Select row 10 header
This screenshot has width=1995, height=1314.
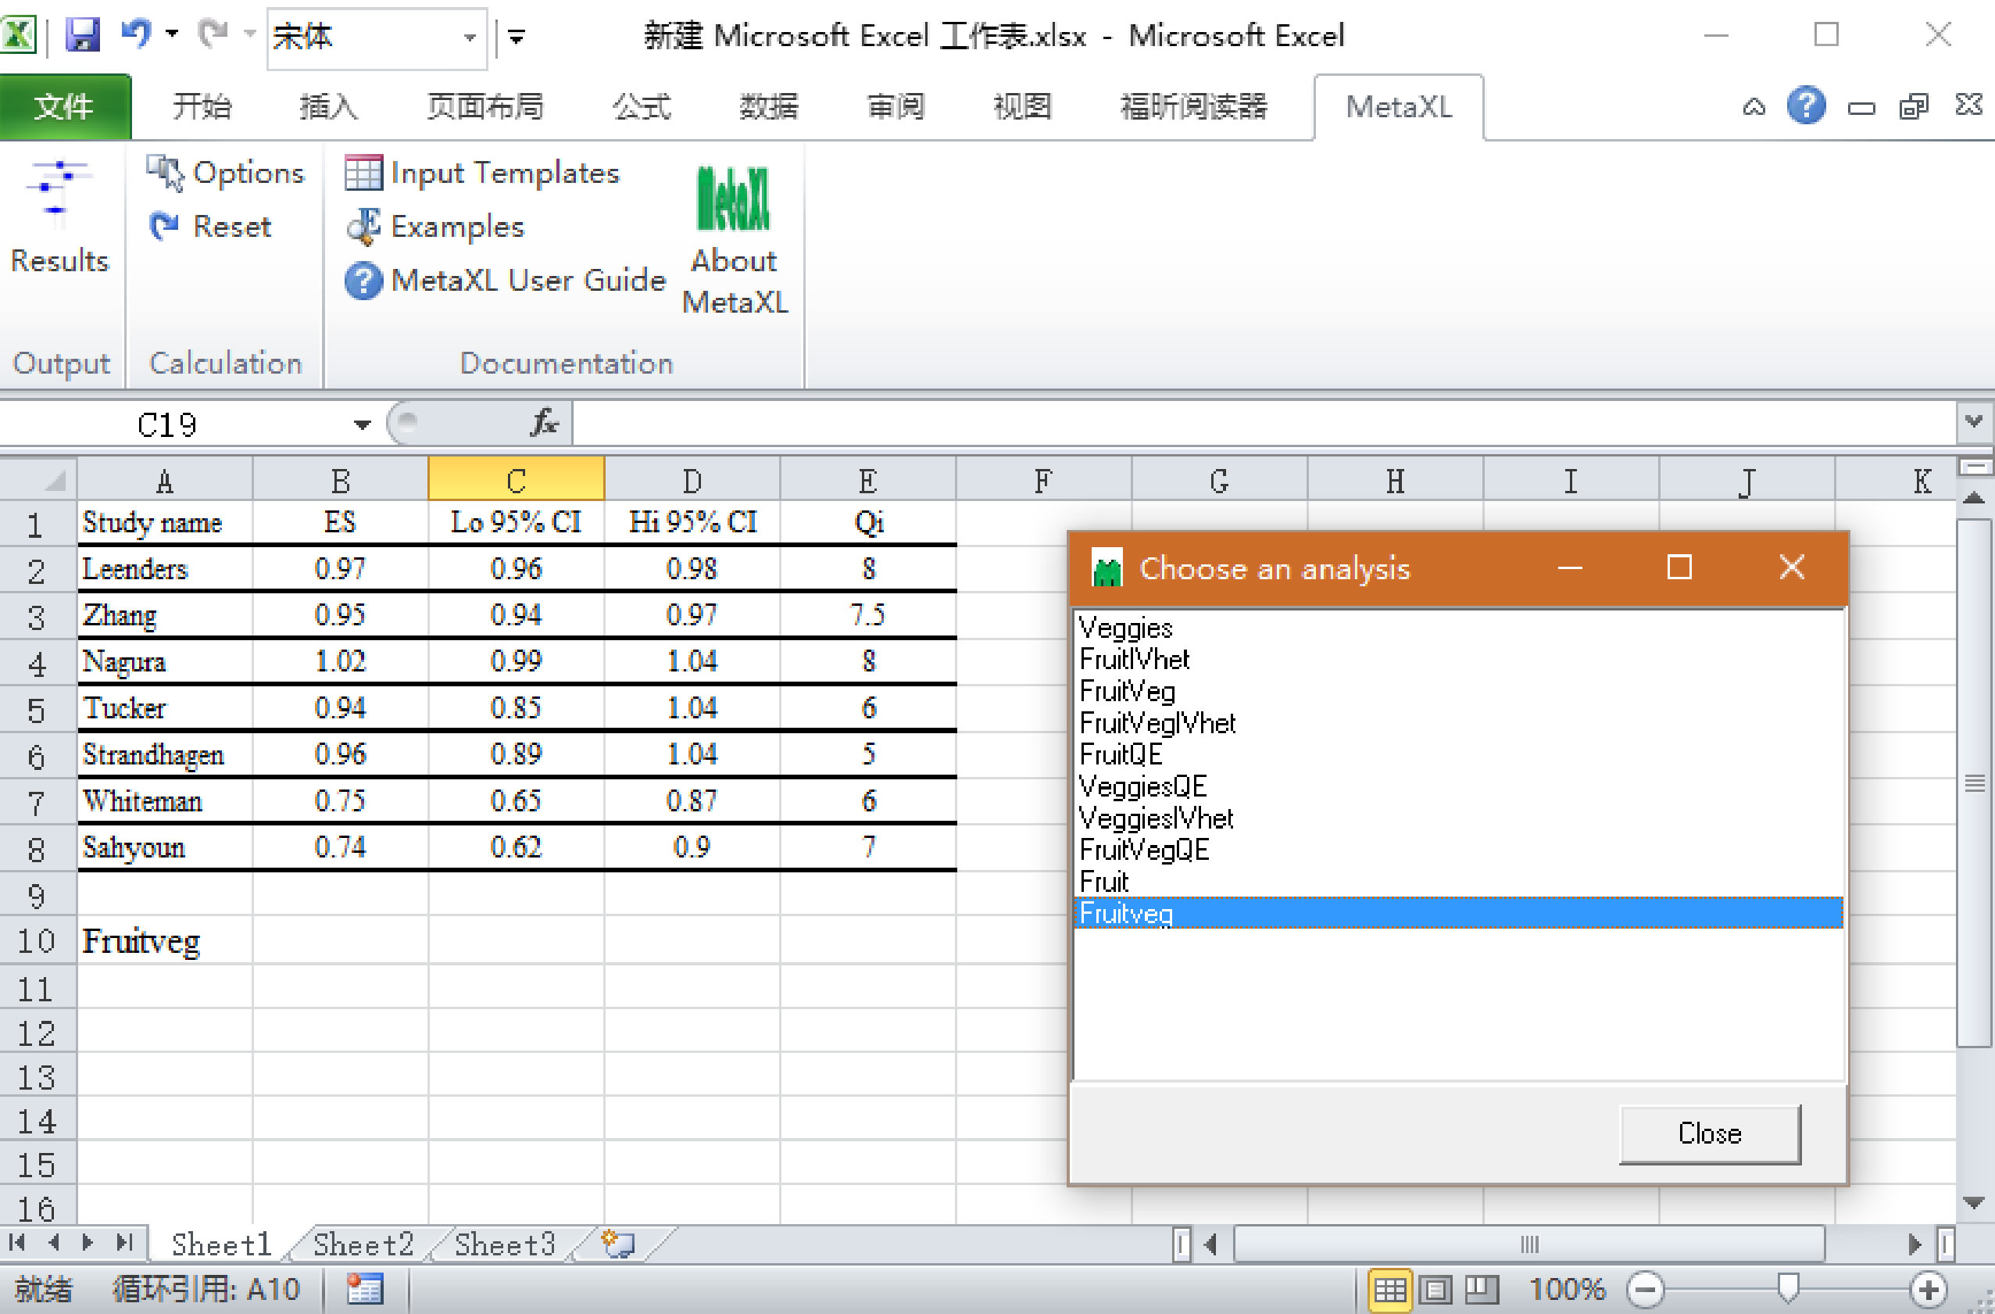coord(37,942)
